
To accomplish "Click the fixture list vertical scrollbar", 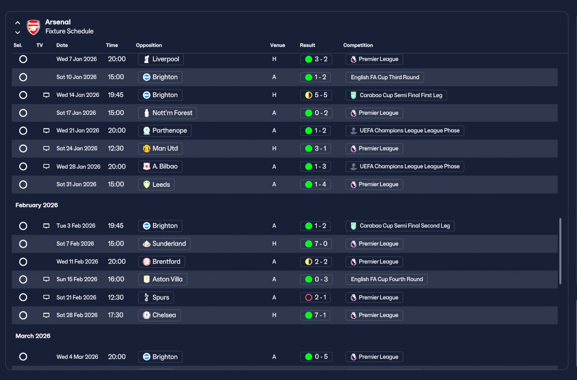I will click(x=560, y=251).
